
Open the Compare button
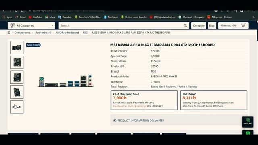199,25
